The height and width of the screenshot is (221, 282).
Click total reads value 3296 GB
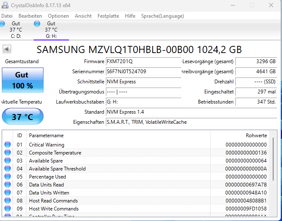[x=256, y=61]
